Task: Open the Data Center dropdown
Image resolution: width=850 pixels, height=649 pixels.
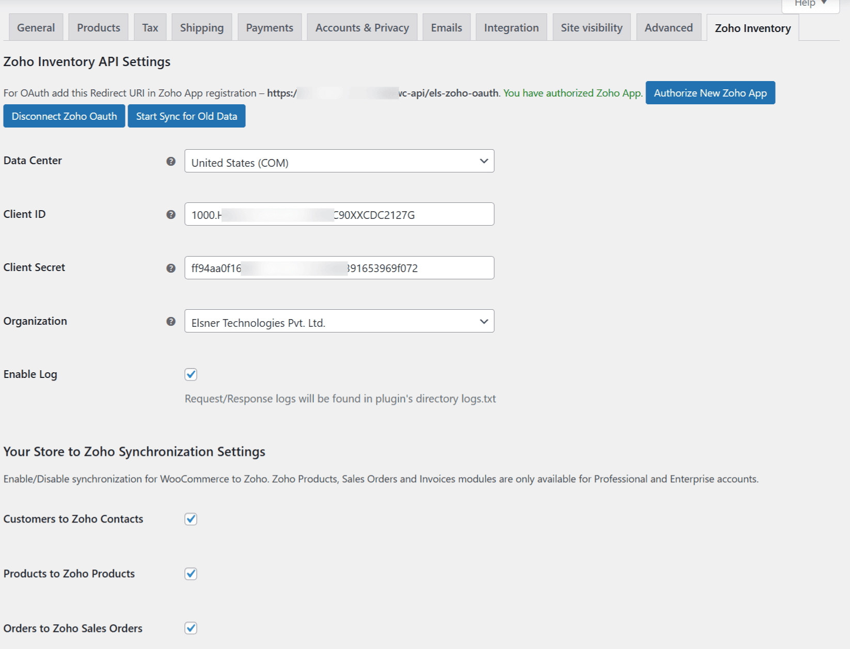Action: pos(339,162)
